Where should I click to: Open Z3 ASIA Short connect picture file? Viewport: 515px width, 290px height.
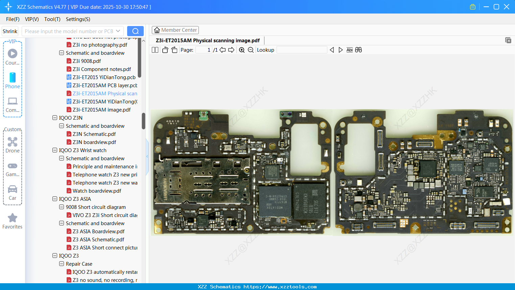tap(102, 248)
